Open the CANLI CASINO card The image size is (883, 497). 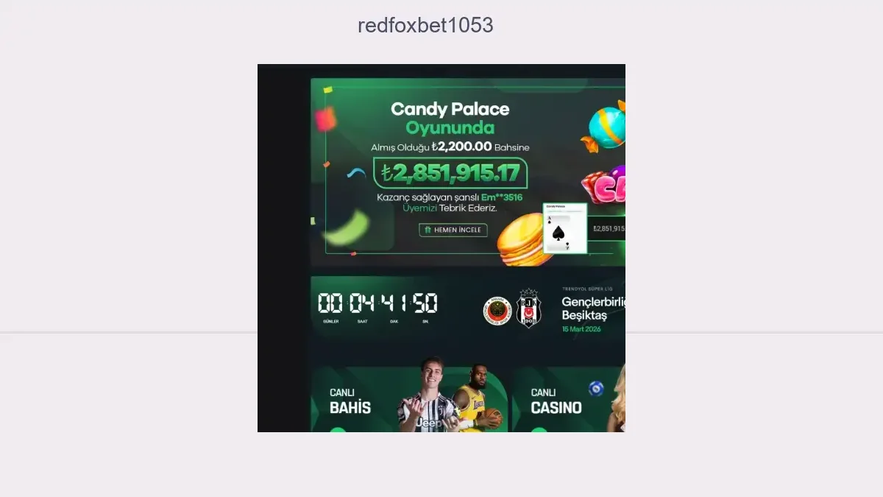[569, 400]
